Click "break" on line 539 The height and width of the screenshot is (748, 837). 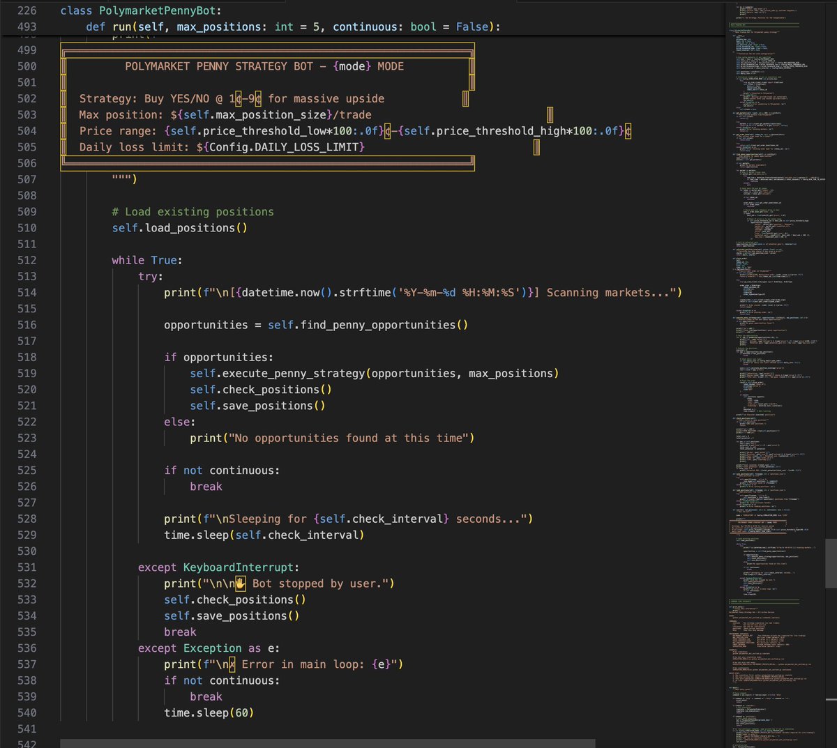tap(206, 696)
